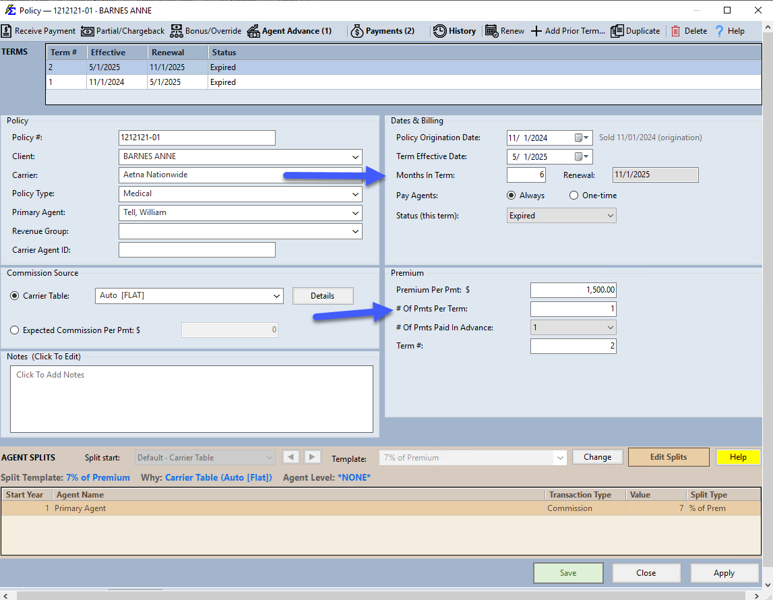Open the policy History
Screen dimensions: 773x600
(454, 31)
